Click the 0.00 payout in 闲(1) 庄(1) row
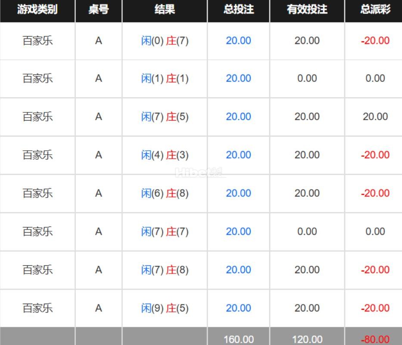This screenshot has width=402, height=345. point(375,78)
